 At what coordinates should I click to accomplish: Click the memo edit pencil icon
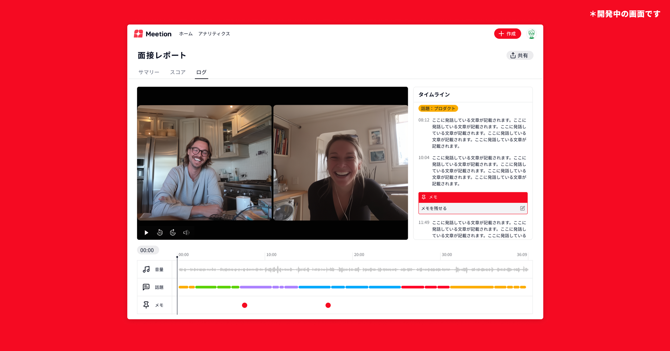point(522,208)
